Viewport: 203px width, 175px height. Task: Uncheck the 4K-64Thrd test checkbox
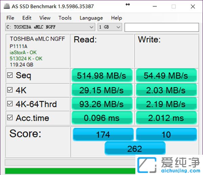click(x=10, y=104)
